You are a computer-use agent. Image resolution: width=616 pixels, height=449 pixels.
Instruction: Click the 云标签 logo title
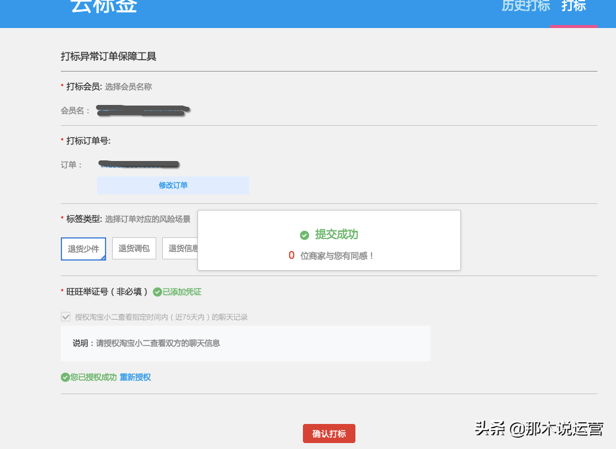[104, 6]
